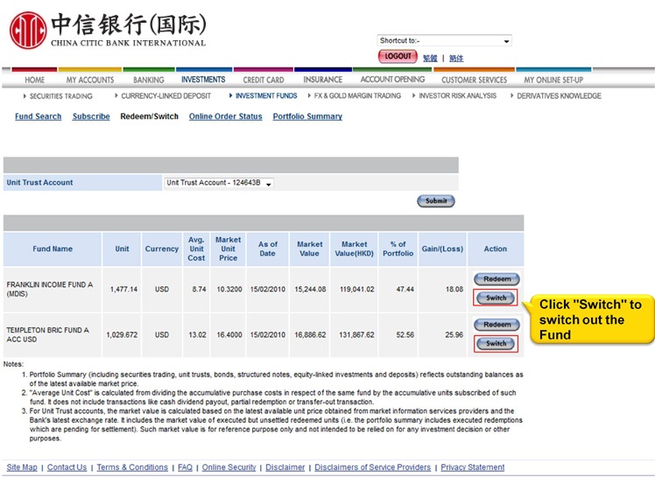
Task: Go to HOME menu
Action: (35, 80)
